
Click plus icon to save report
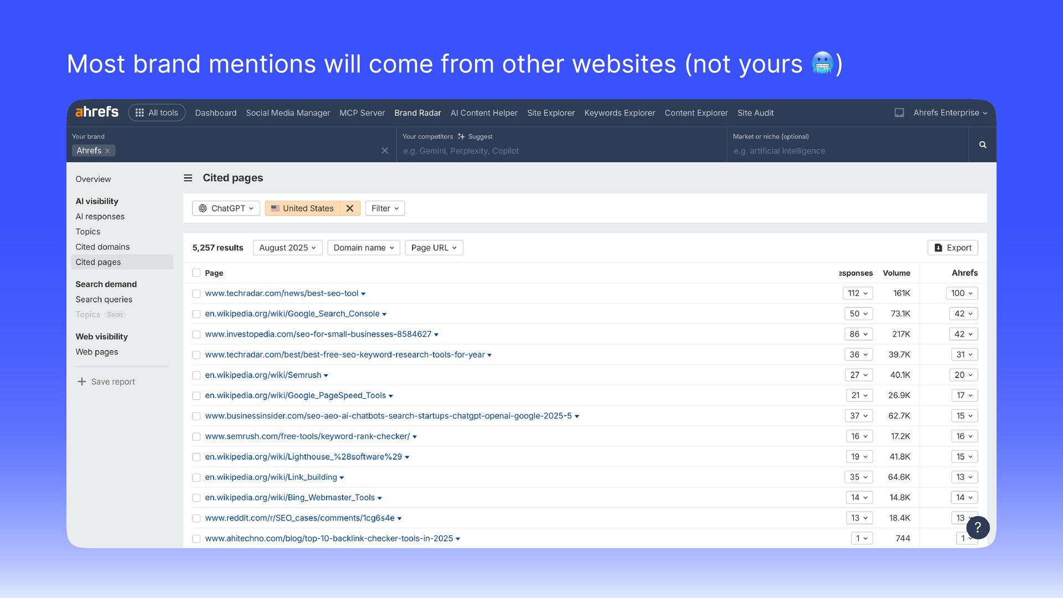[82, 382]
